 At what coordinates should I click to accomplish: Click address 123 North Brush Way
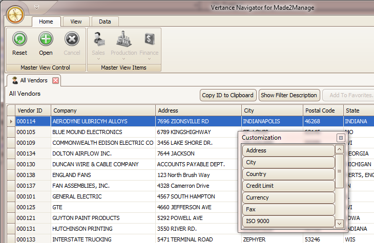point(198,175)
